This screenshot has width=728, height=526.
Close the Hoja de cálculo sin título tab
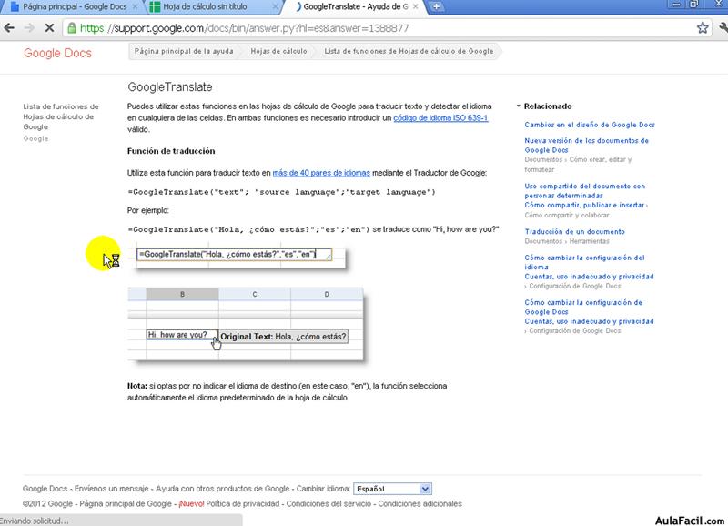tap(275, 6)
